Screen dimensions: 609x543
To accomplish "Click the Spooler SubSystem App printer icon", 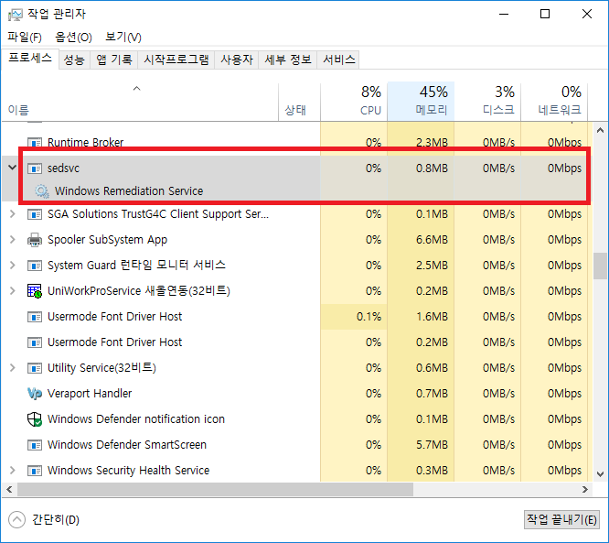I will 35,240.
